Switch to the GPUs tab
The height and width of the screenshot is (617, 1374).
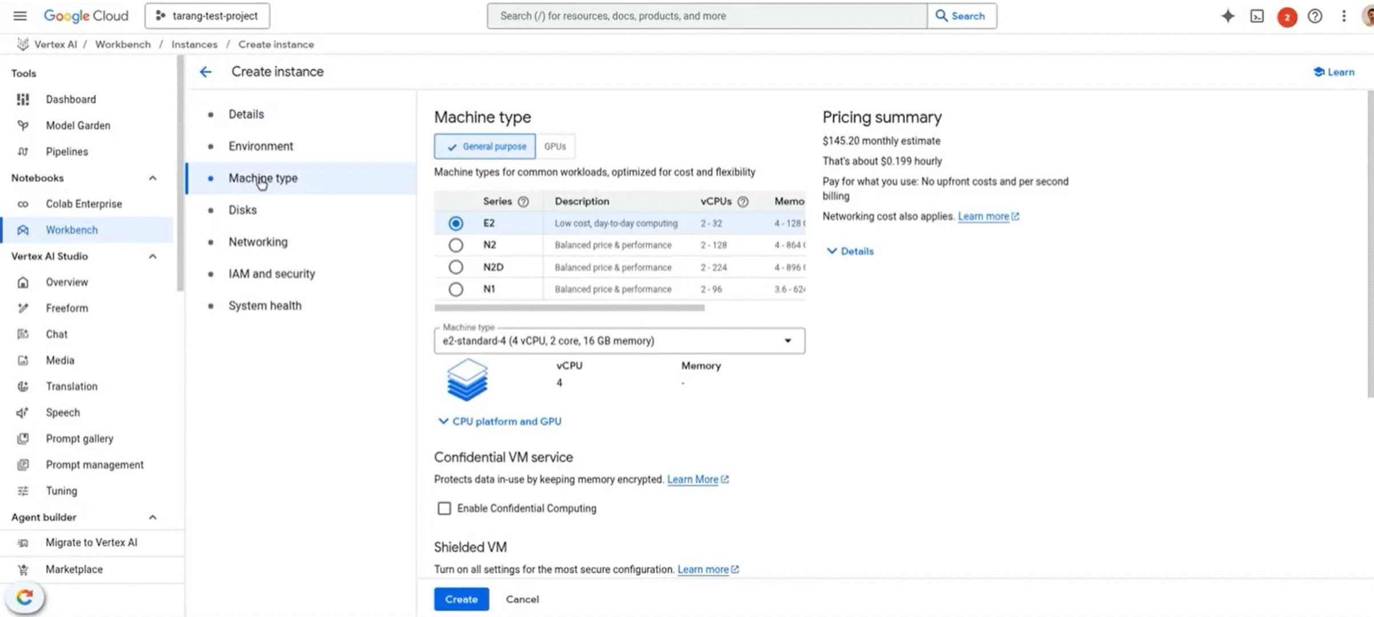coord(555,146)
